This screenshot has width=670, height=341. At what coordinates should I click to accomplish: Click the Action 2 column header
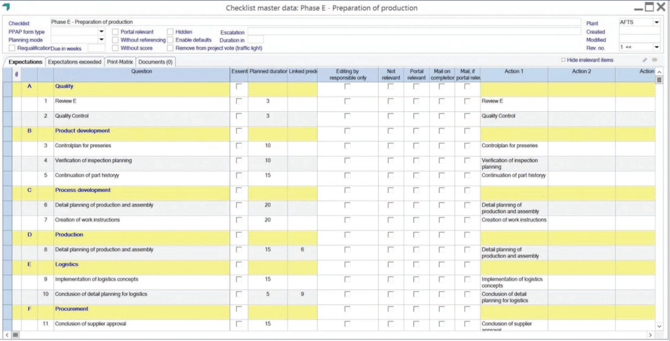tap(582, 75)
